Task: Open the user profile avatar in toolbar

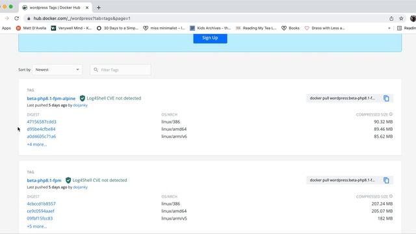Action: [413, 18]
